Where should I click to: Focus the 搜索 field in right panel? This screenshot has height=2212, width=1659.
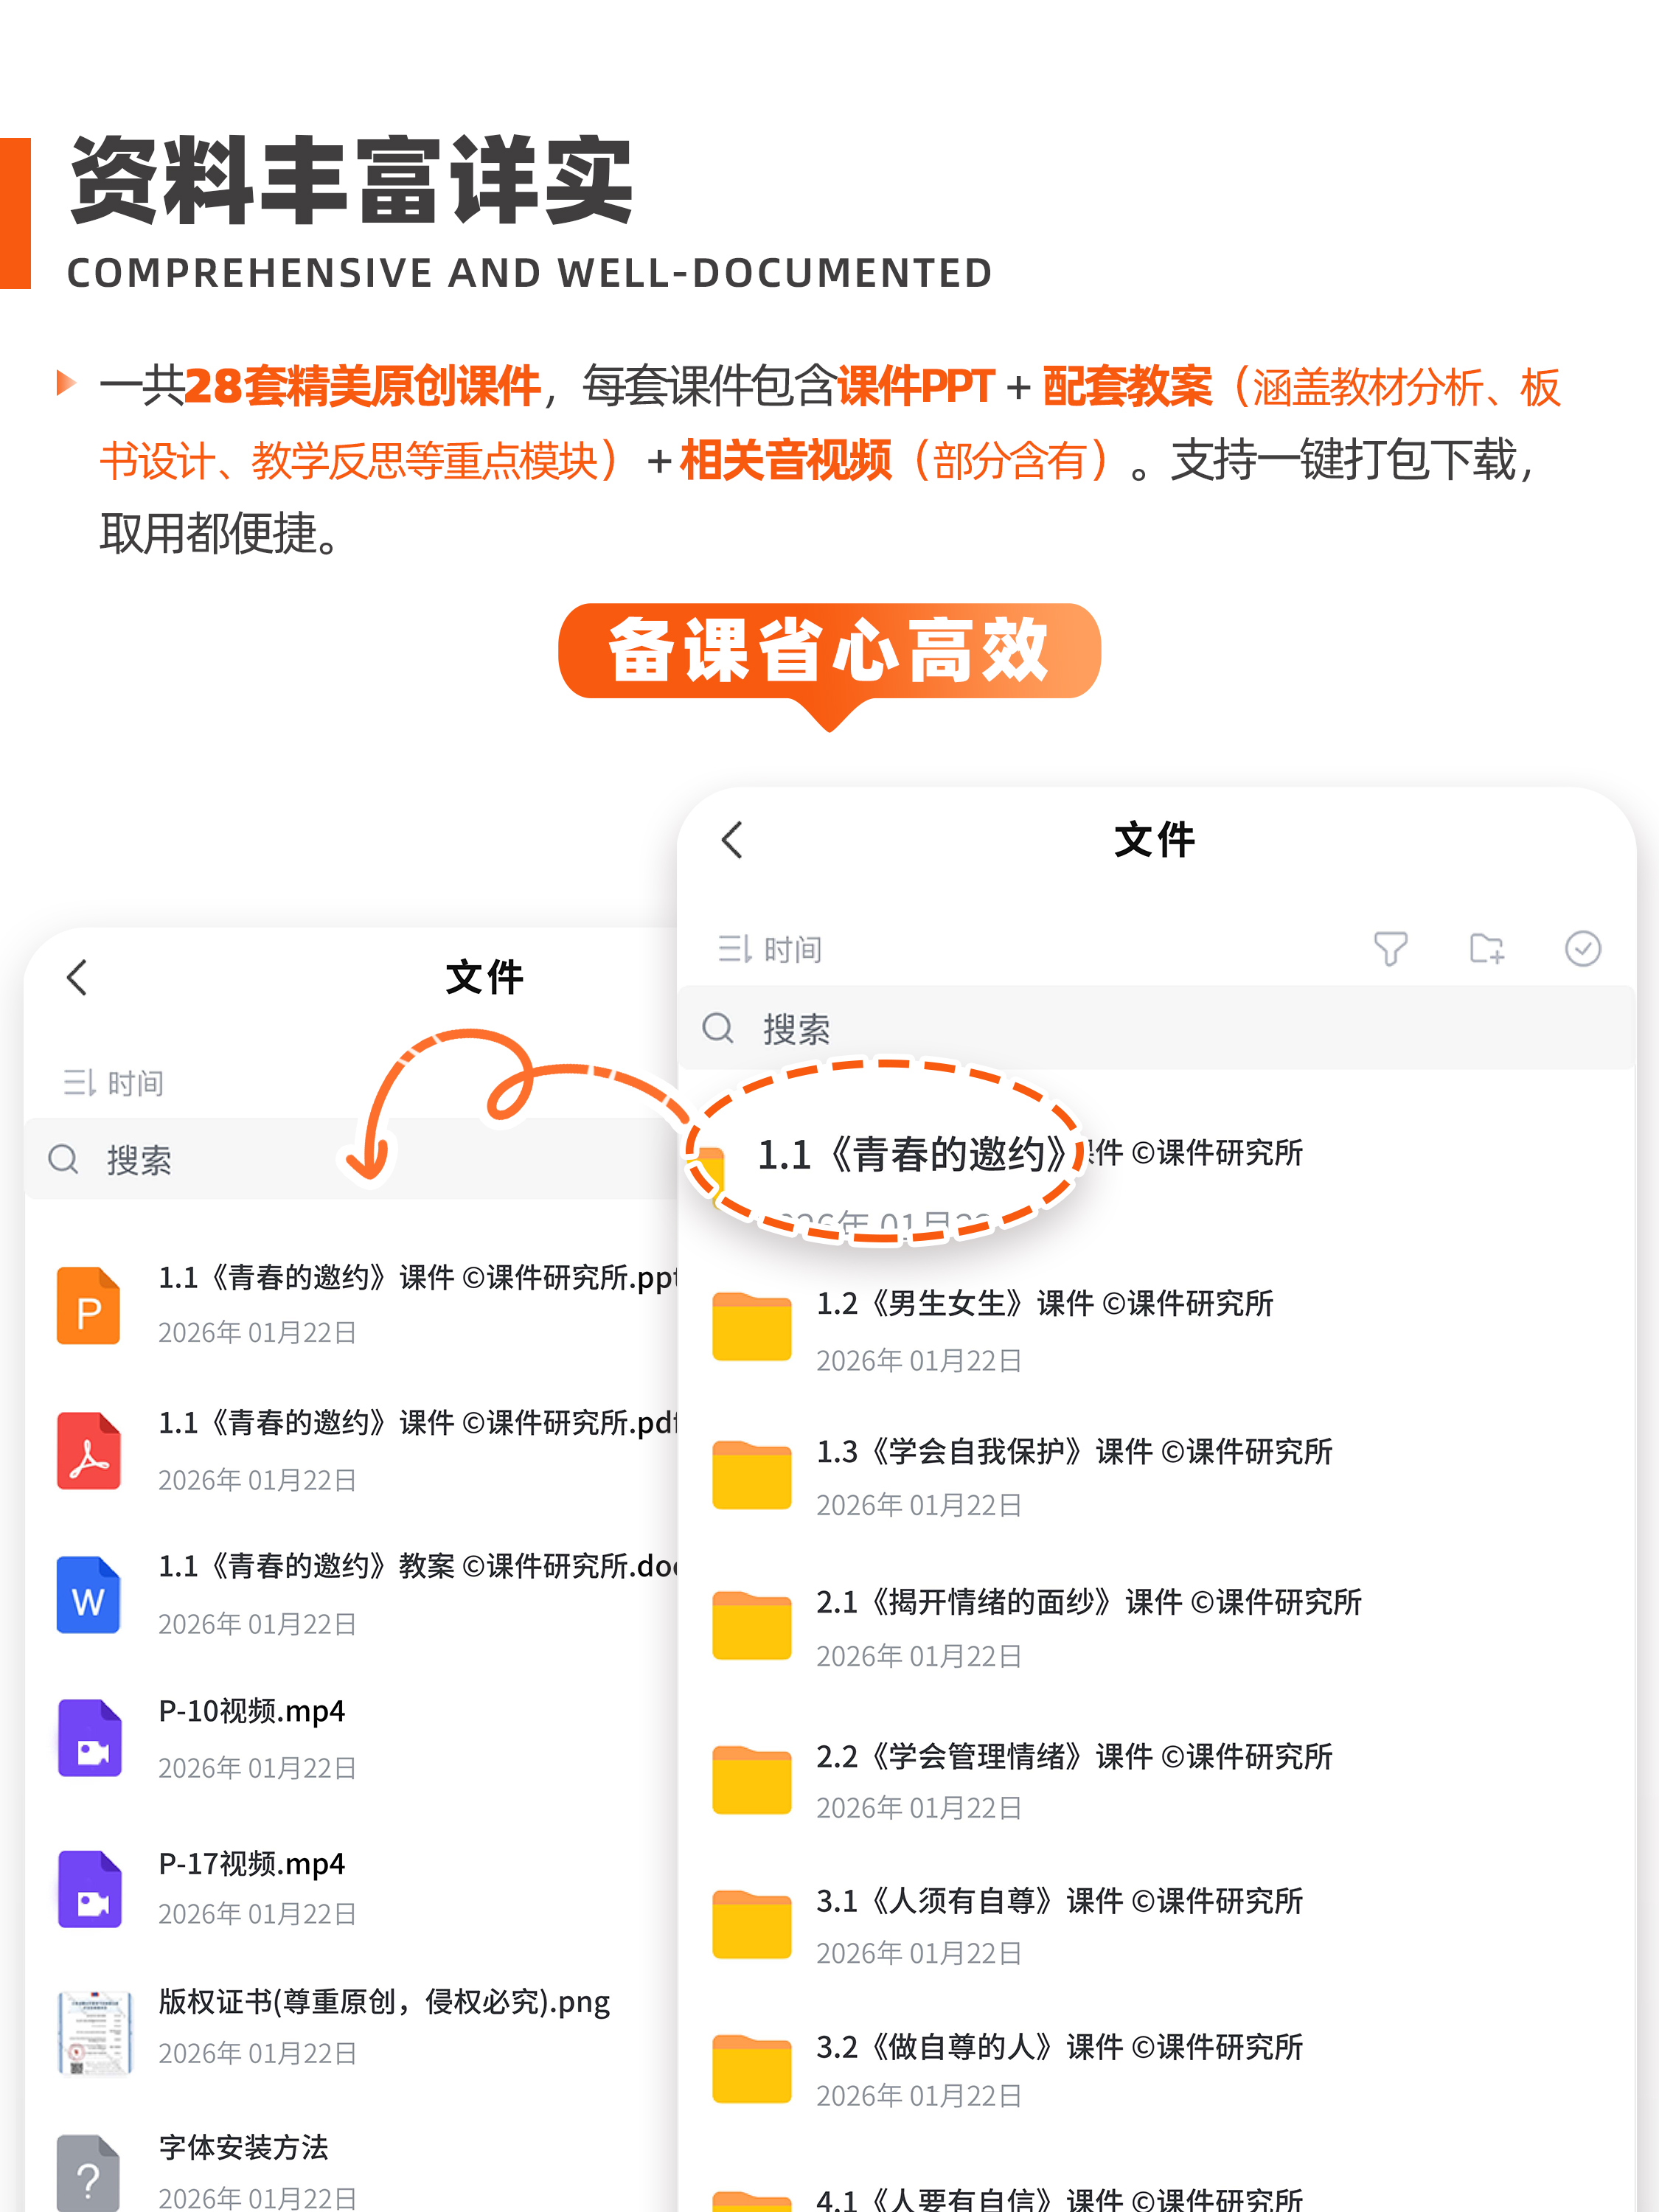(x=1156, y=1028)
